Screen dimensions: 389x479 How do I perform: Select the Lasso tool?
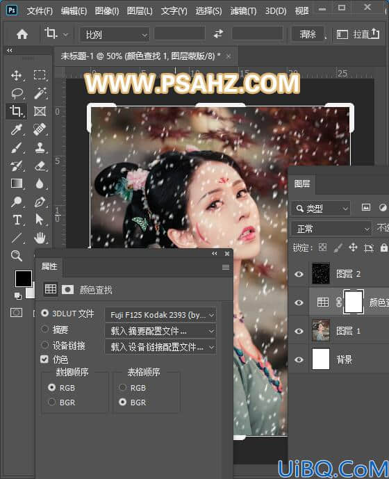(x=17, y=93)
